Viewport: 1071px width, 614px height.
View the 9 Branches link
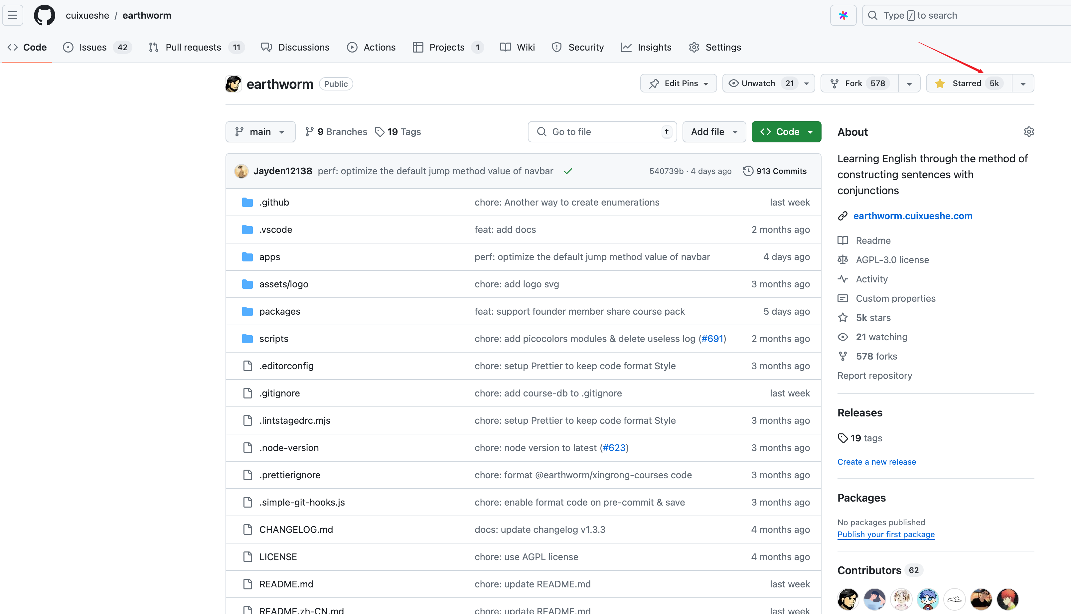coord(336,132)
